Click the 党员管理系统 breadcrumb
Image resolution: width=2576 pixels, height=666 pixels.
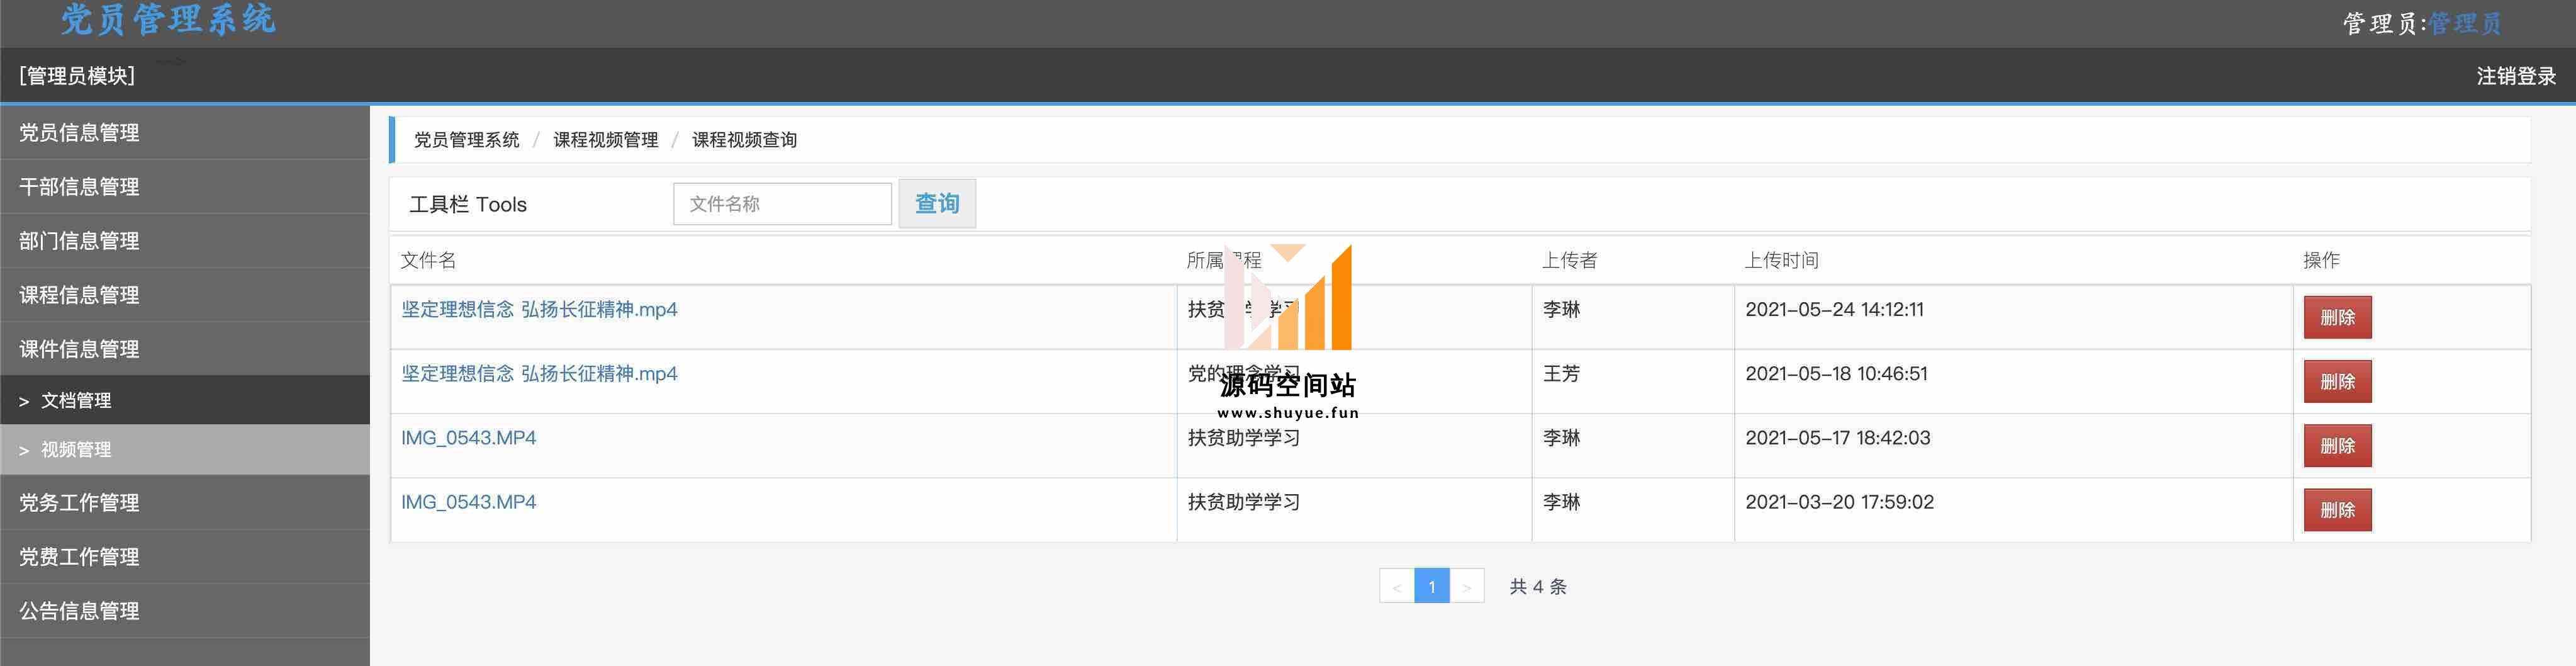[x=466, y=140]
